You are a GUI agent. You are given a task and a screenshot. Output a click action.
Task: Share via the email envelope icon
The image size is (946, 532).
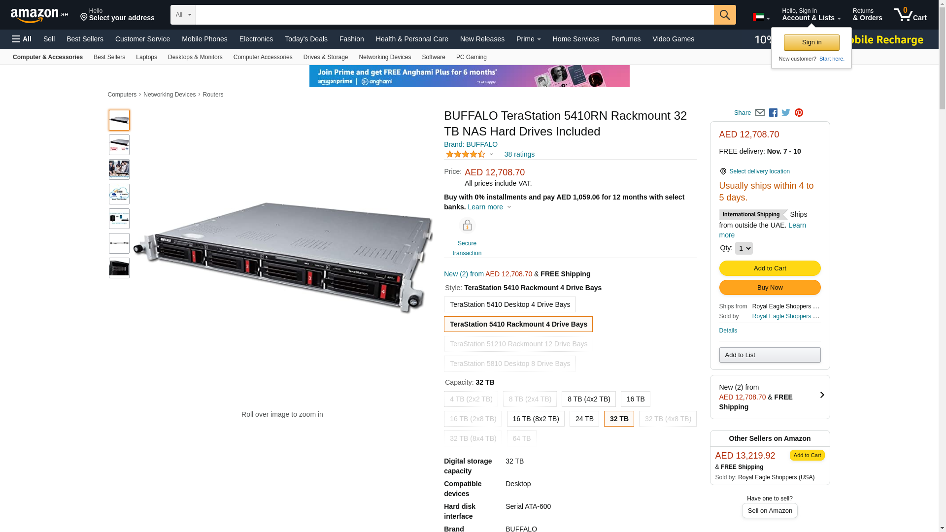760,113
